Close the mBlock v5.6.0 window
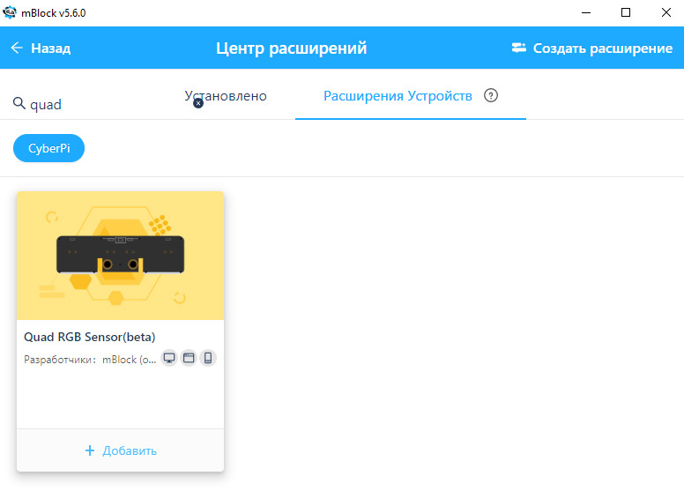The width and height of the screenshot is (684, 491). [x=666, y=12]
